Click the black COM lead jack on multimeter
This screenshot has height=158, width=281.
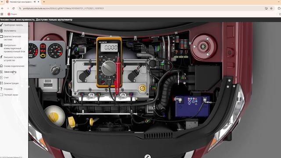(x=109, y=82)
